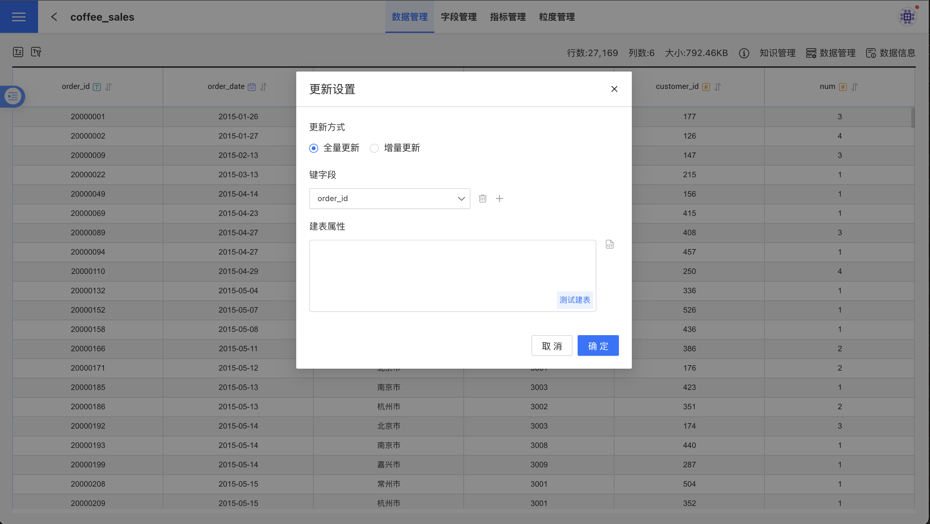Select 增量更新 radio option

point(374,148)
